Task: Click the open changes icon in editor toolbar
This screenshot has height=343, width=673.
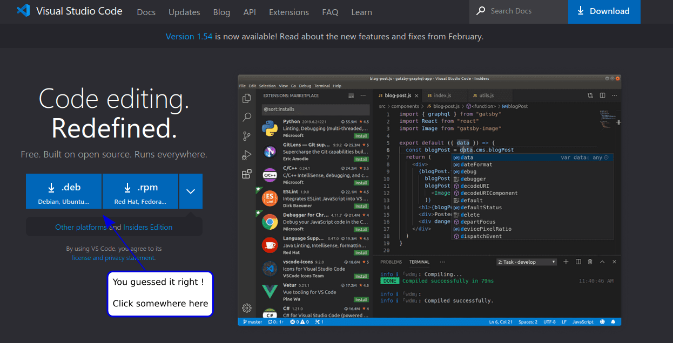Action: [590, 95]
